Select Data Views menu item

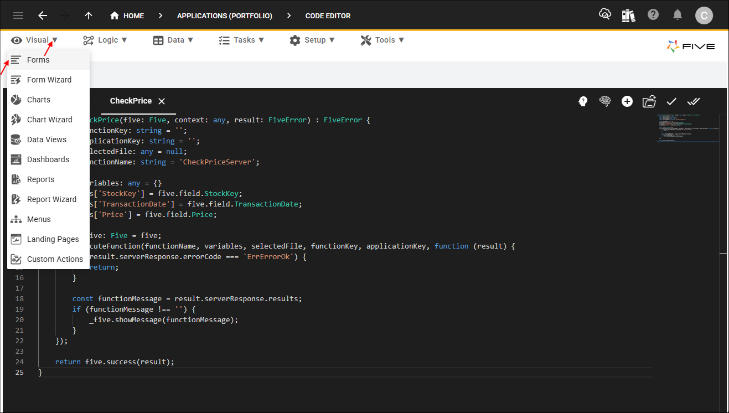48,140
